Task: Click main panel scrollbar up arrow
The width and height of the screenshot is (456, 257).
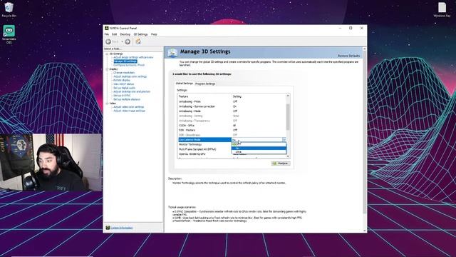Action: coord(365,49)
